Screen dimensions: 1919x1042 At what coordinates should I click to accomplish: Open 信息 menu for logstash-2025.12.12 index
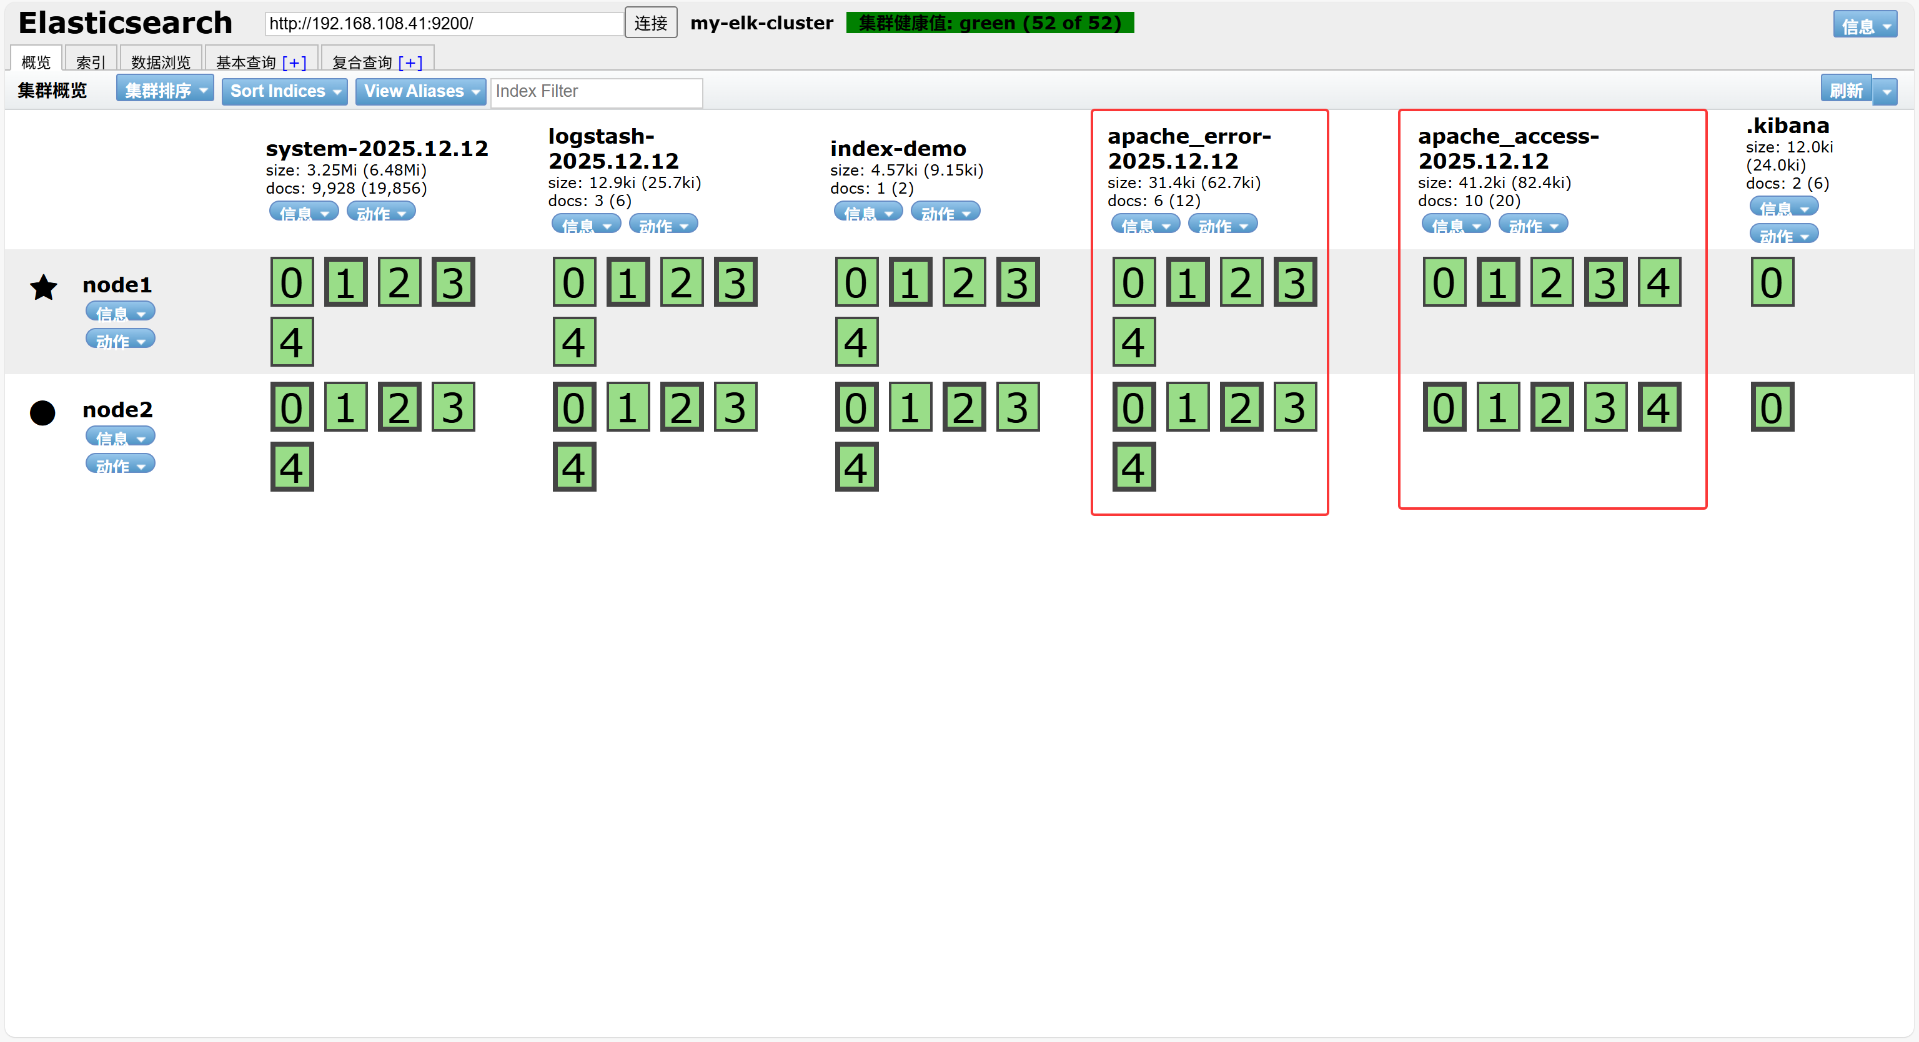click(x=587, y=224)
